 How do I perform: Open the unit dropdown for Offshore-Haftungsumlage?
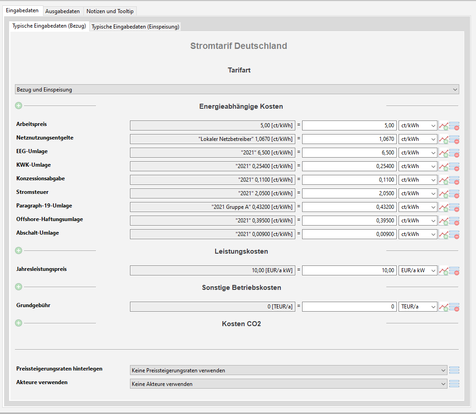tap(418, 221)
